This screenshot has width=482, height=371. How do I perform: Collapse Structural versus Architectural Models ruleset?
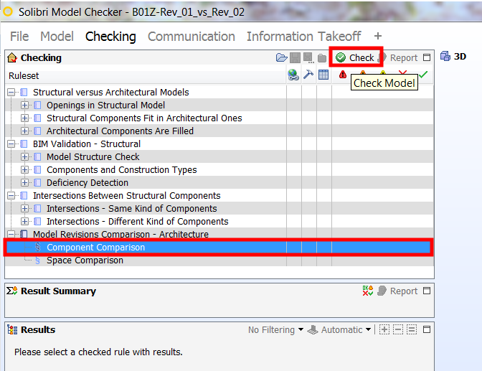point(11,92)
